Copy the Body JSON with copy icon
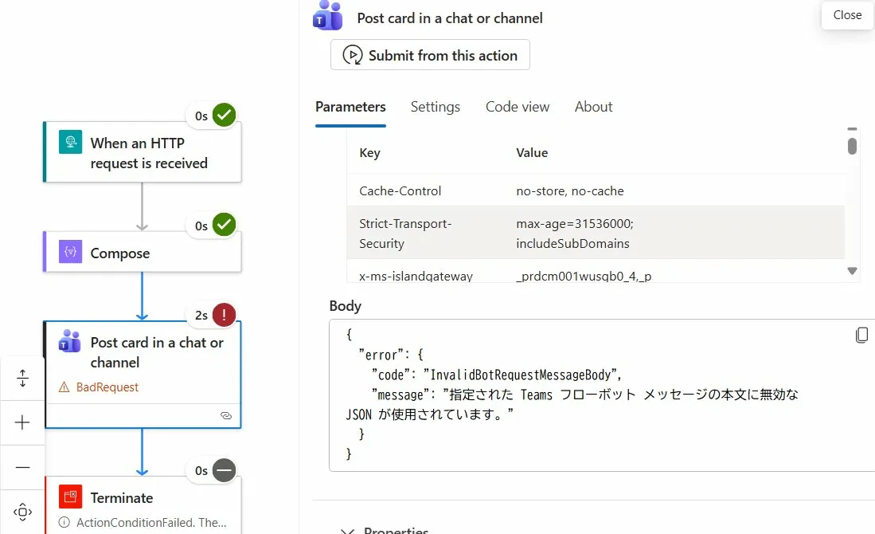 tap(861, 335)
